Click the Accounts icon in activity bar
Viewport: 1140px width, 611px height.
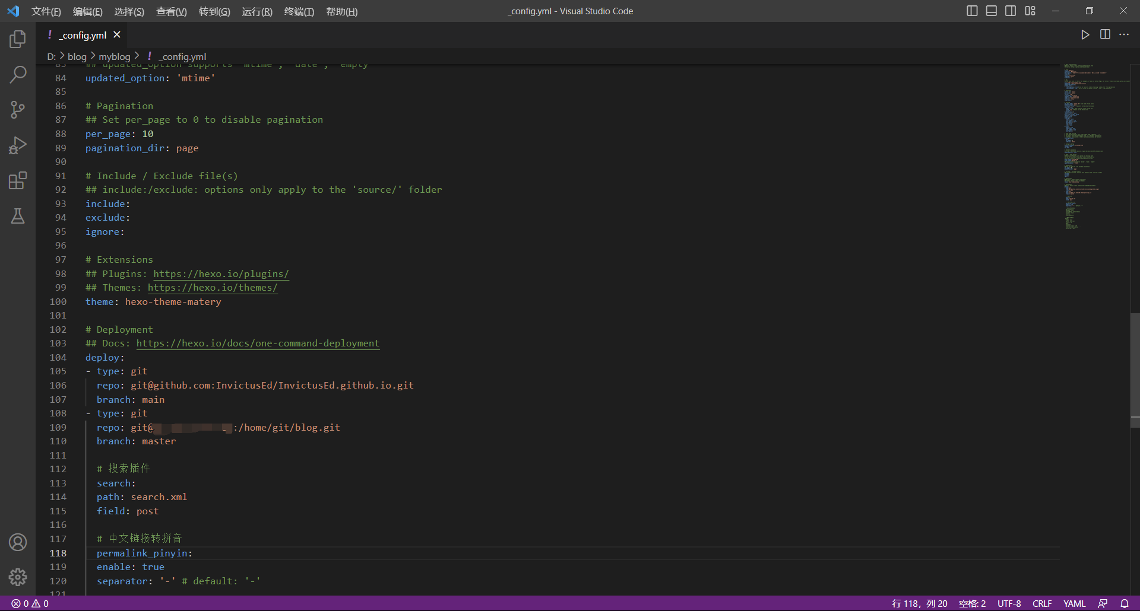pyautogui.click(x=18, y=542)
